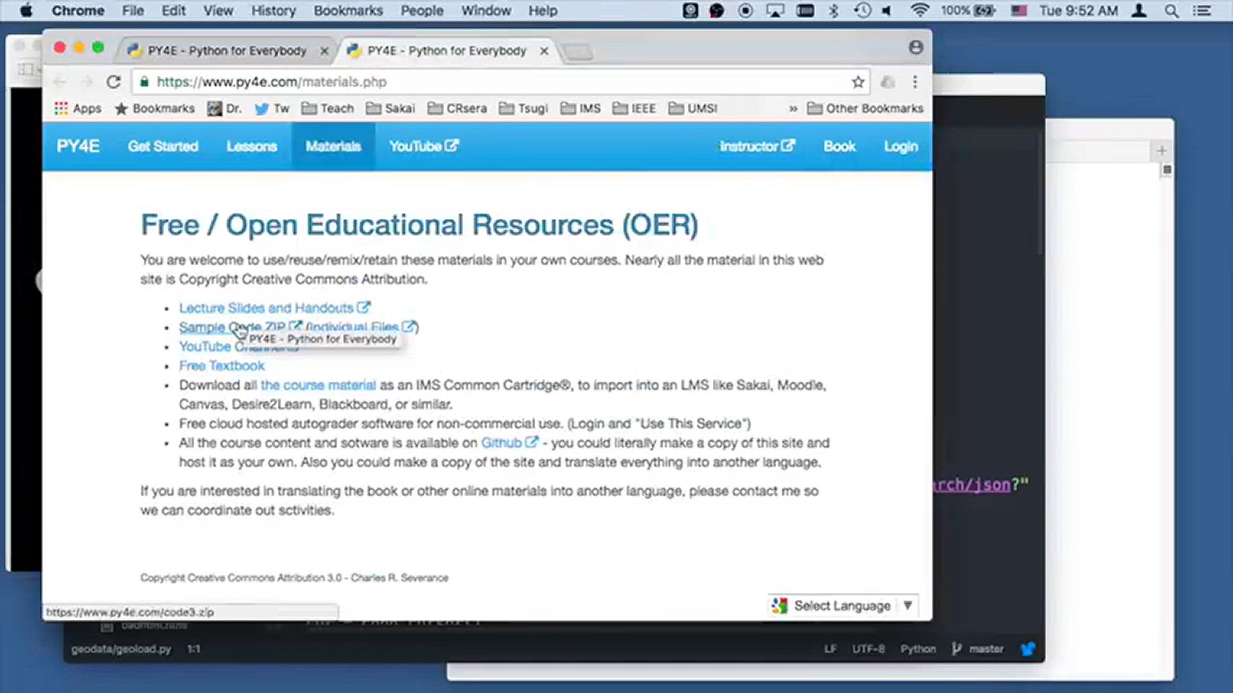Viewport: 1233px width, 693px height.
Task: Bookmark this page with the star icon
Action: [x=858, y=82]
